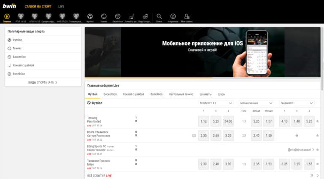Select the Теннис icon in the top bar
This screenshot has width=324, height=179.
(x=104, y=18)
